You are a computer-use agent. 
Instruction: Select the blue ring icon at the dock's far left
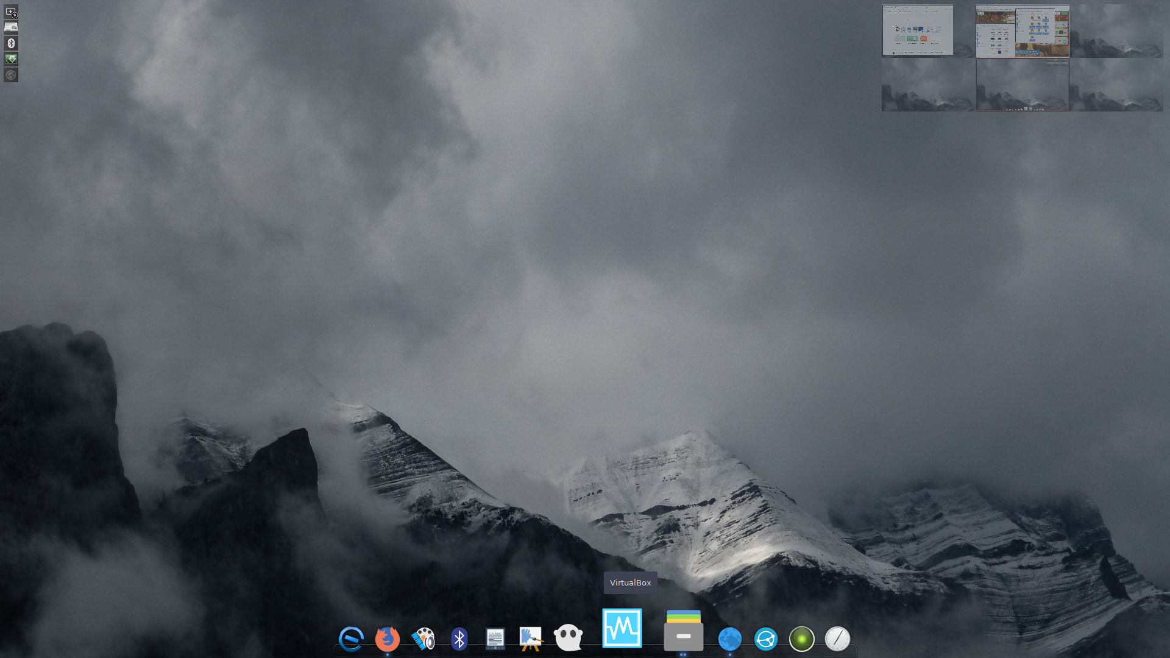tap(352, 639)
